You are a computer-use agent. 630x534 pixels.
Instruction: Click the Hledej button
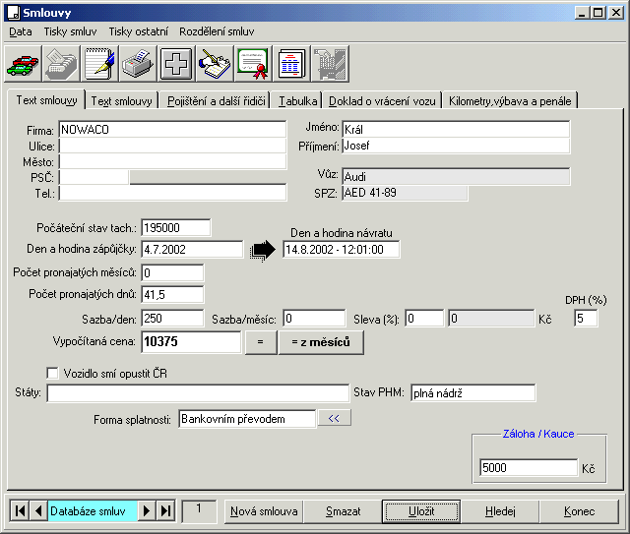(x=500, y=511)
